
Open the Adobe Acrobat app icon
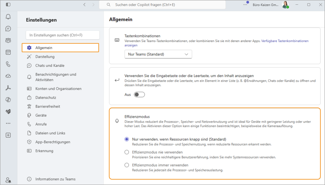(x=8, y=88)
